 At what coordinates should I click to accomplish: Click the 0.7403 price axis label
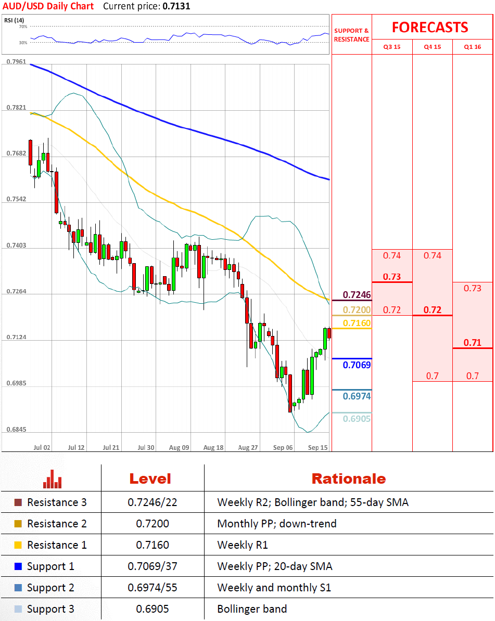tap(16, 245)
